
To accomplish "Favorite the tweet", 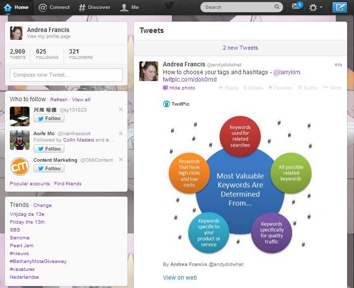I will (281, 88).
